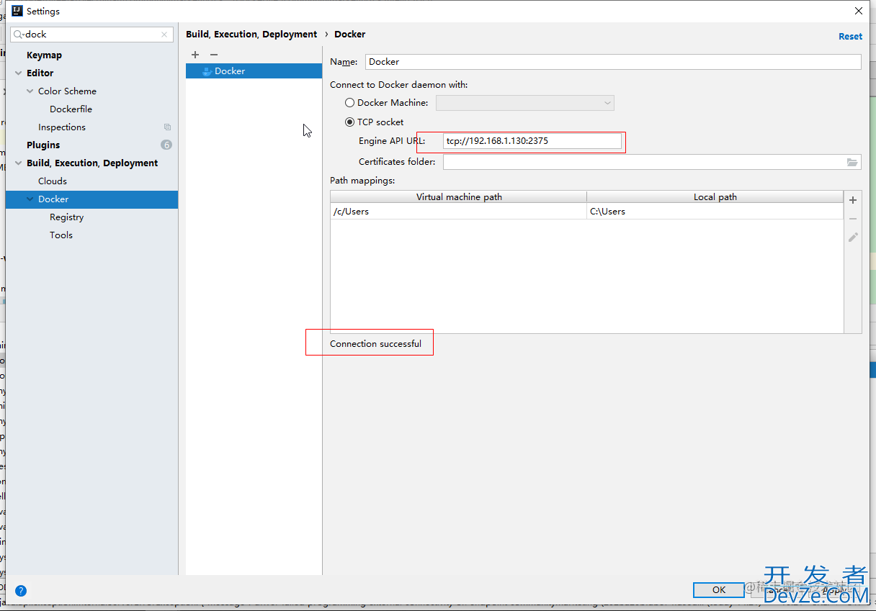Open the Registry settings under Docker

66,217
